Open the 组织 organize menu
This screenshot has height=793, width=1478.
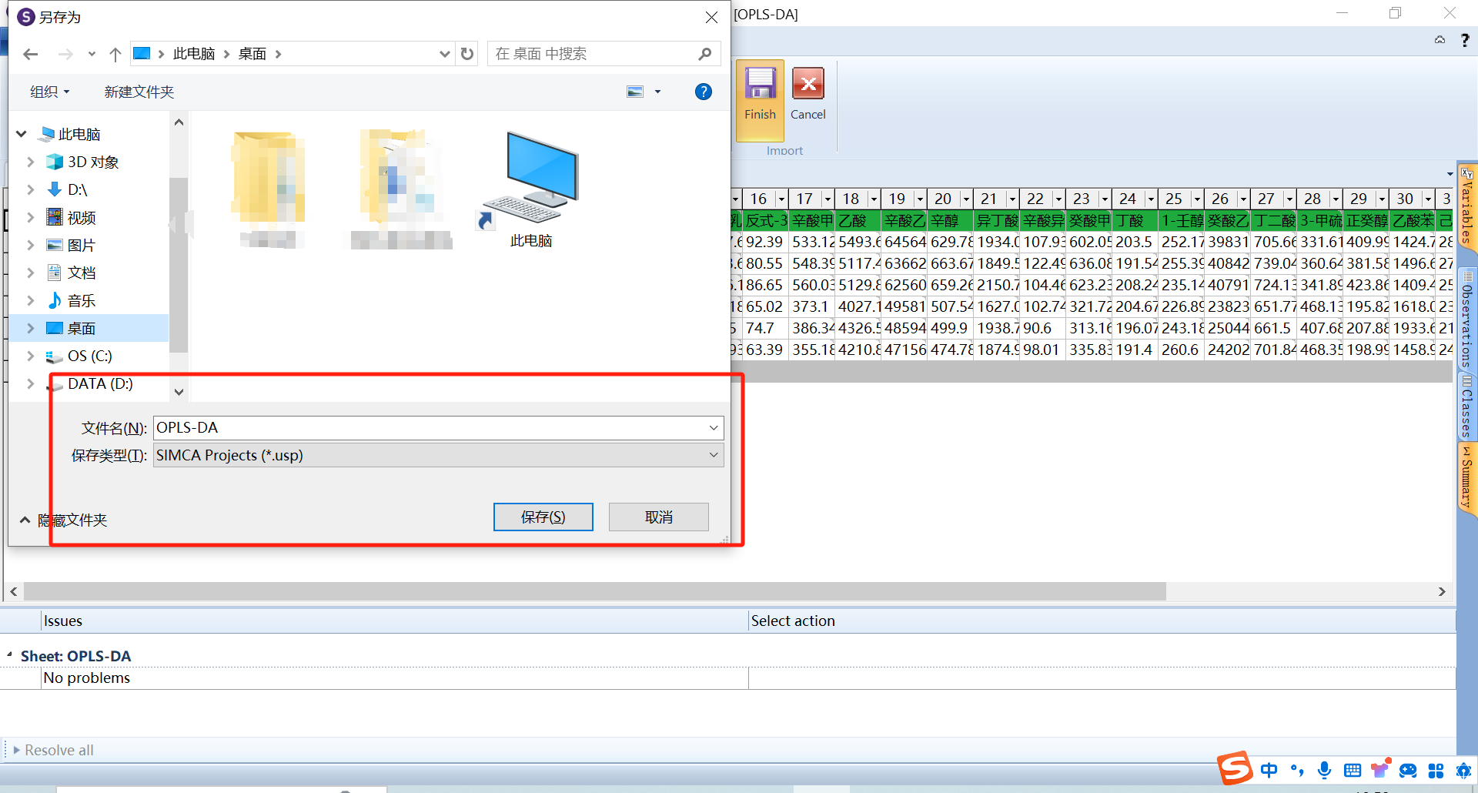pos(50,92)
